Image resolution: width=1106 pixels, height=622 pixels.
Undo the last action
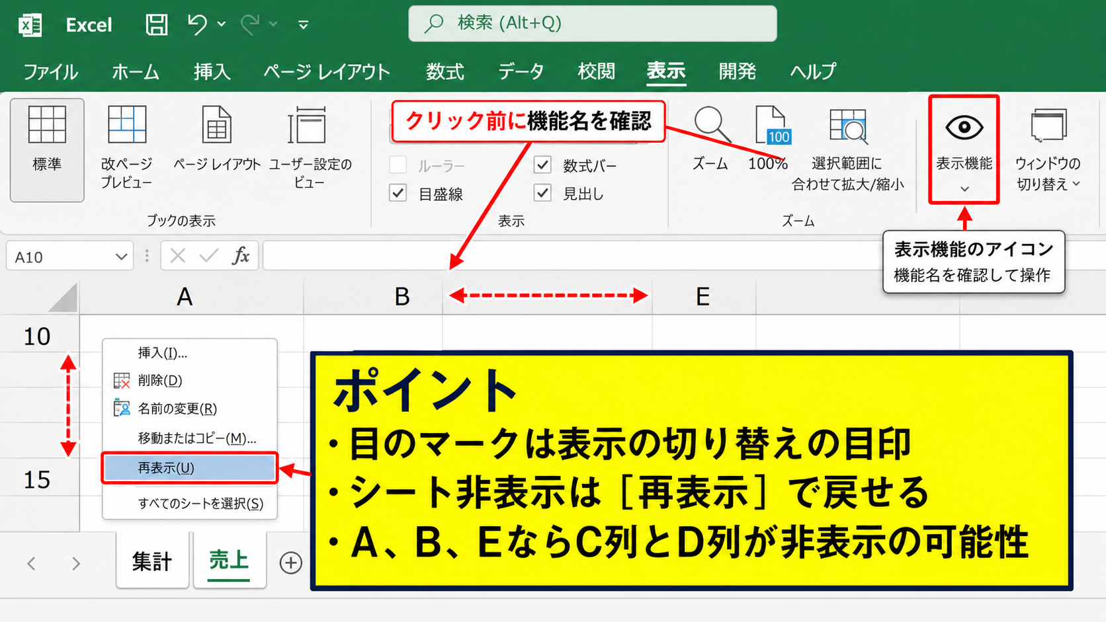tap(196, 24)
